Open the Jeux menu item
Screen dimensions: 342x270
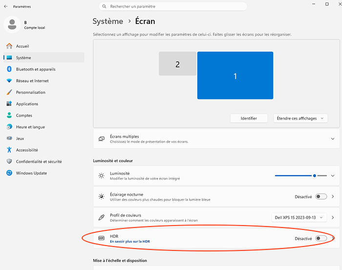click(x=44, y=138)
